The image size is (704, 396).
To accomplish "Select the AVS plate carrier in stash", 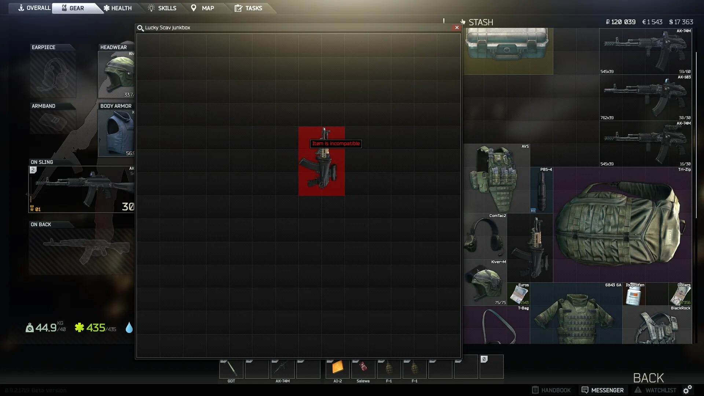I will tap(496, 178).
